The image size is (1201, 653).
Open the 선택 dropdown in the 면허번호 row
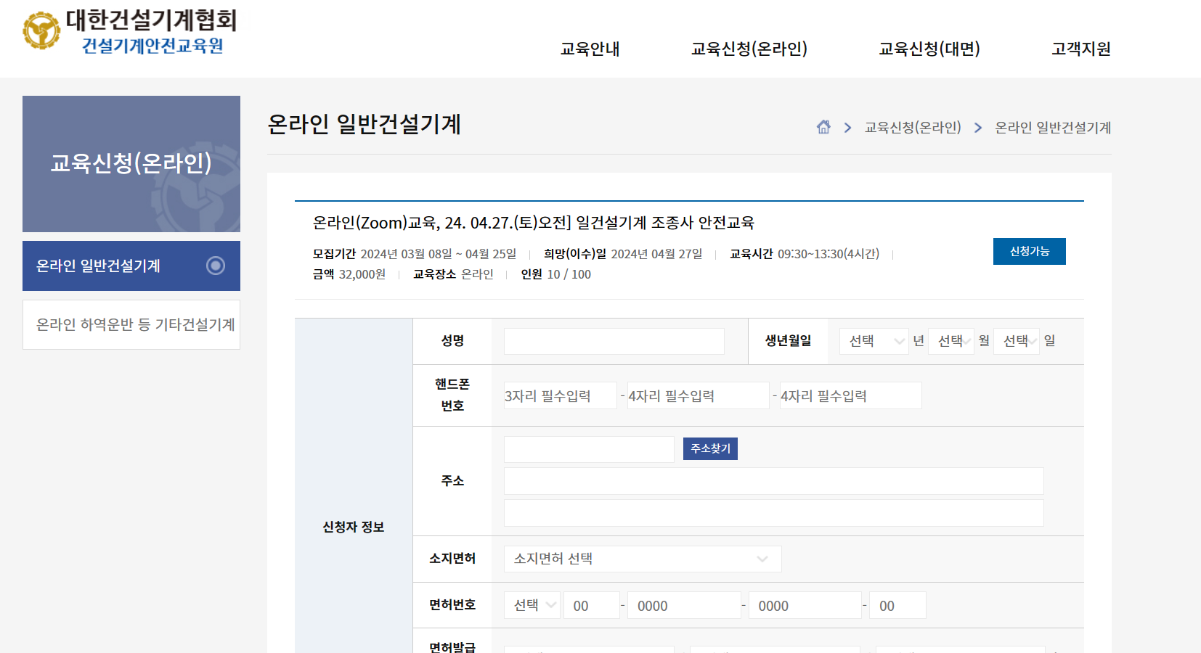(532, 604)
